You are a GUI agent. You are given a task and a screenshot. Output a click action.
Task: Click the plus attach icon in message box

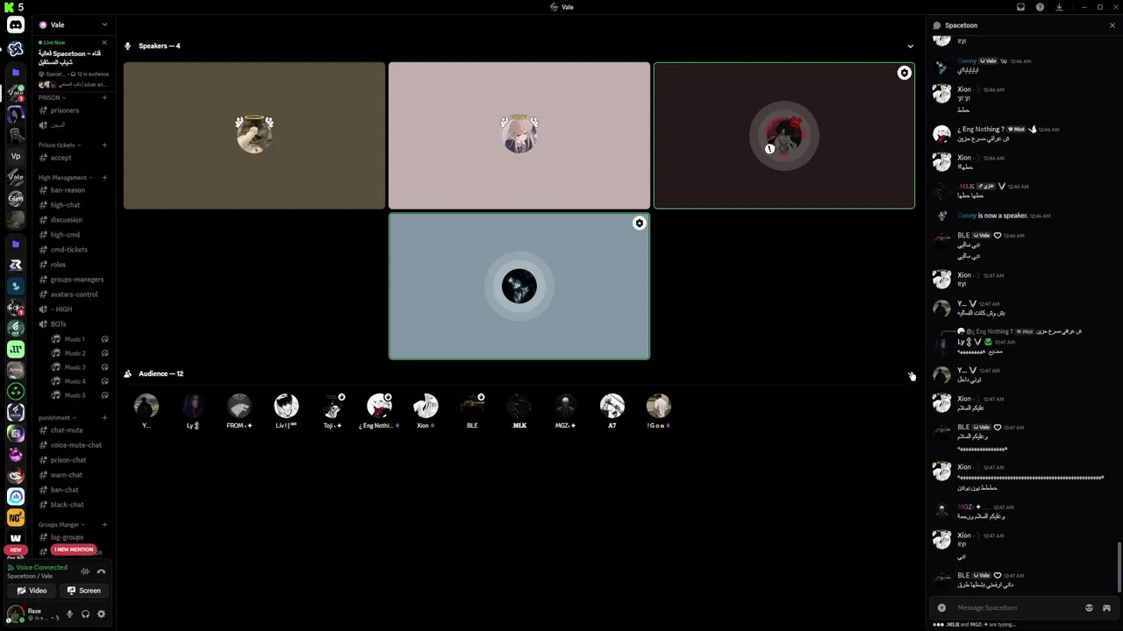[941, 607]
